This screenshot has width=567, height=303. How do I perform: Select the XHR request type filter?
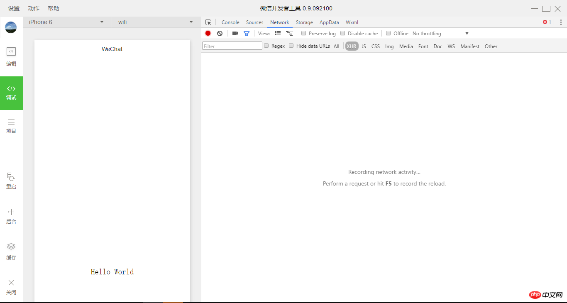352,46
